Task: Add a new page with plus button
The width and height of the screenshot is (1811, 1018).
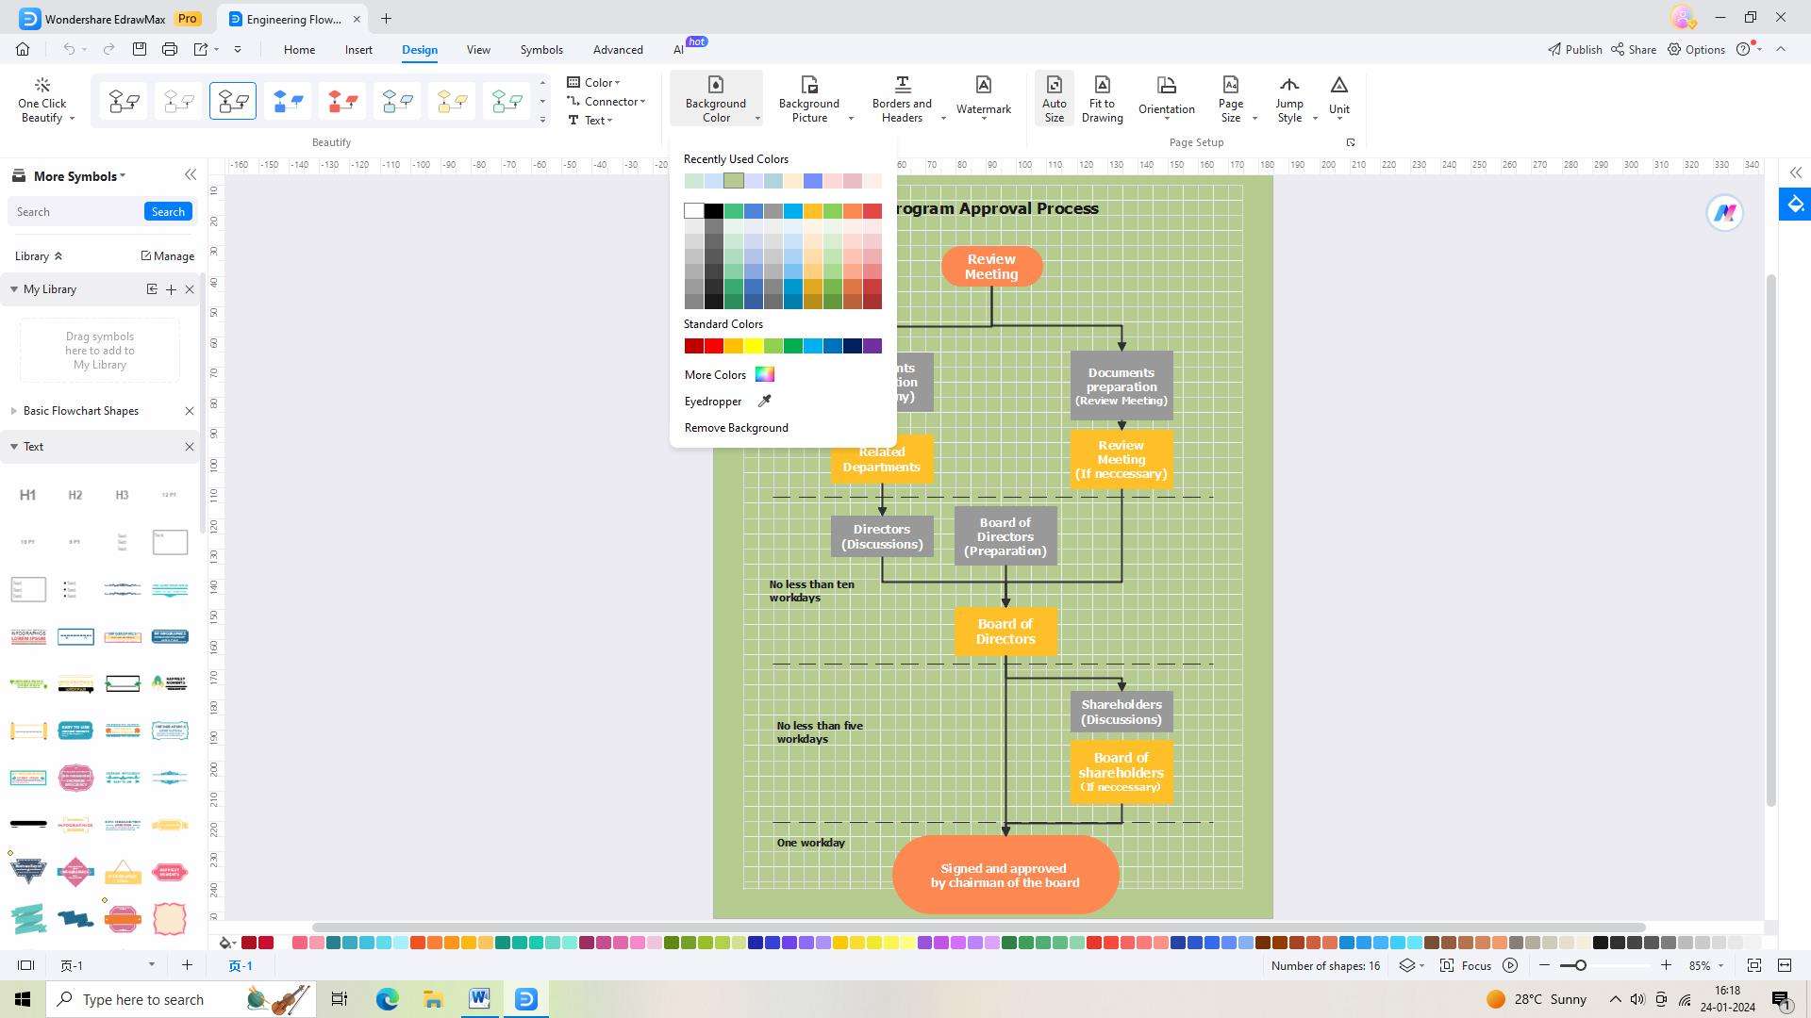Action: pos(187,965)
